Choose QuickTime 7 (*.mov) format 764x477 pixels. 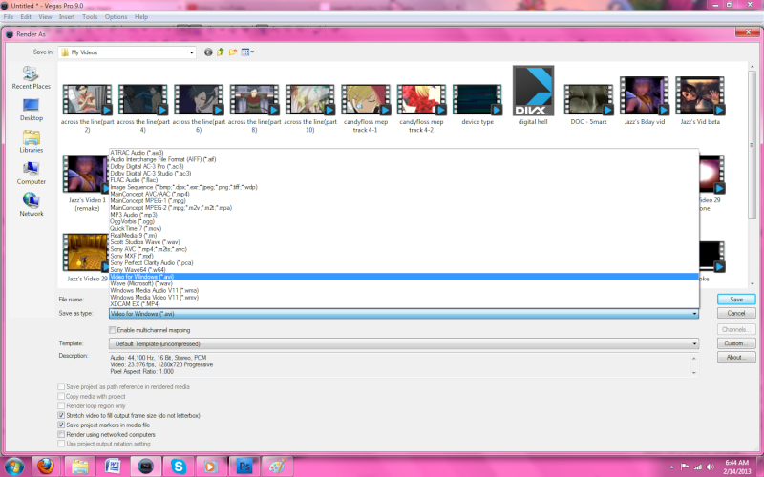(403, 228)
